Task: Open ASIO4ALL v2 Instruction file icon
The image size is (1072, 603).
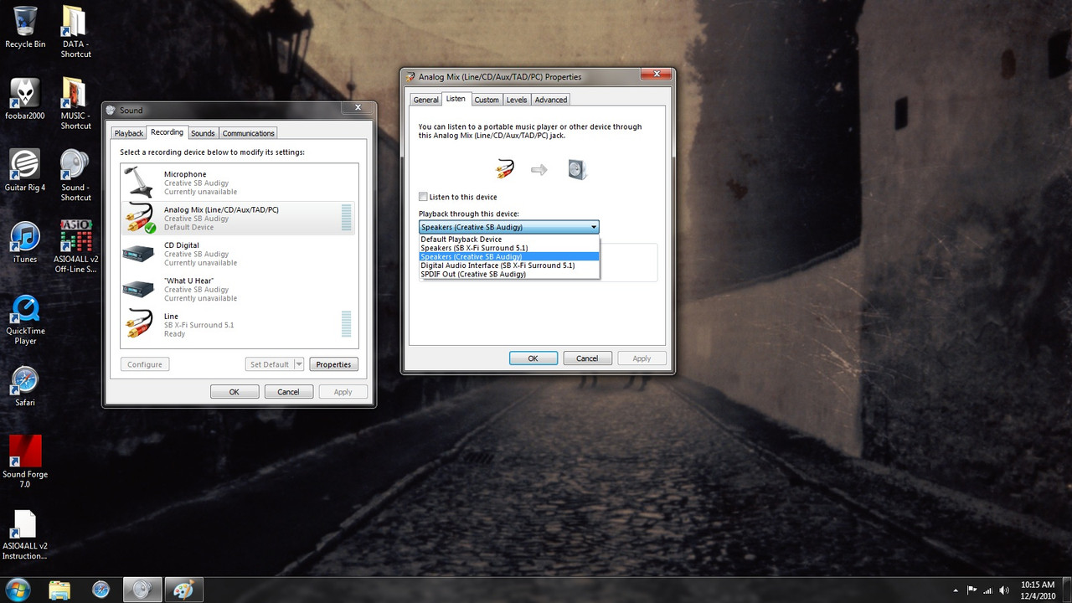Action: [x=25, y=534]
